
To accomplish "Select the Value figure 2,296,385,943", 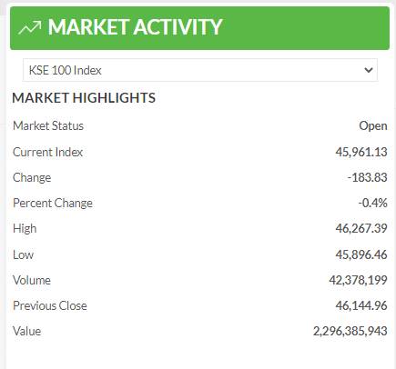I will (x=350, y=331).
